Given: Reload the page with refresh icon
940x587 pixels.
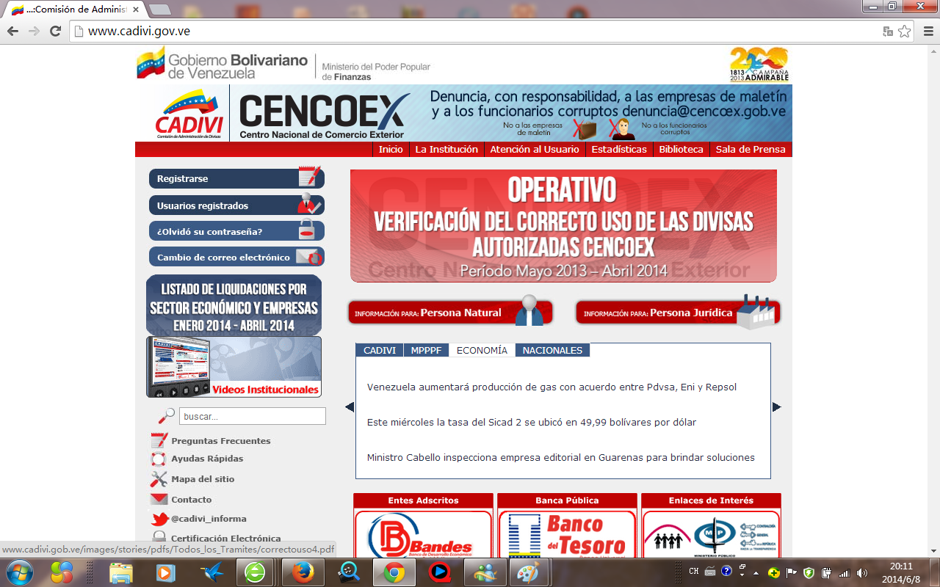Looking at the screenshot, I should [55, 32].
